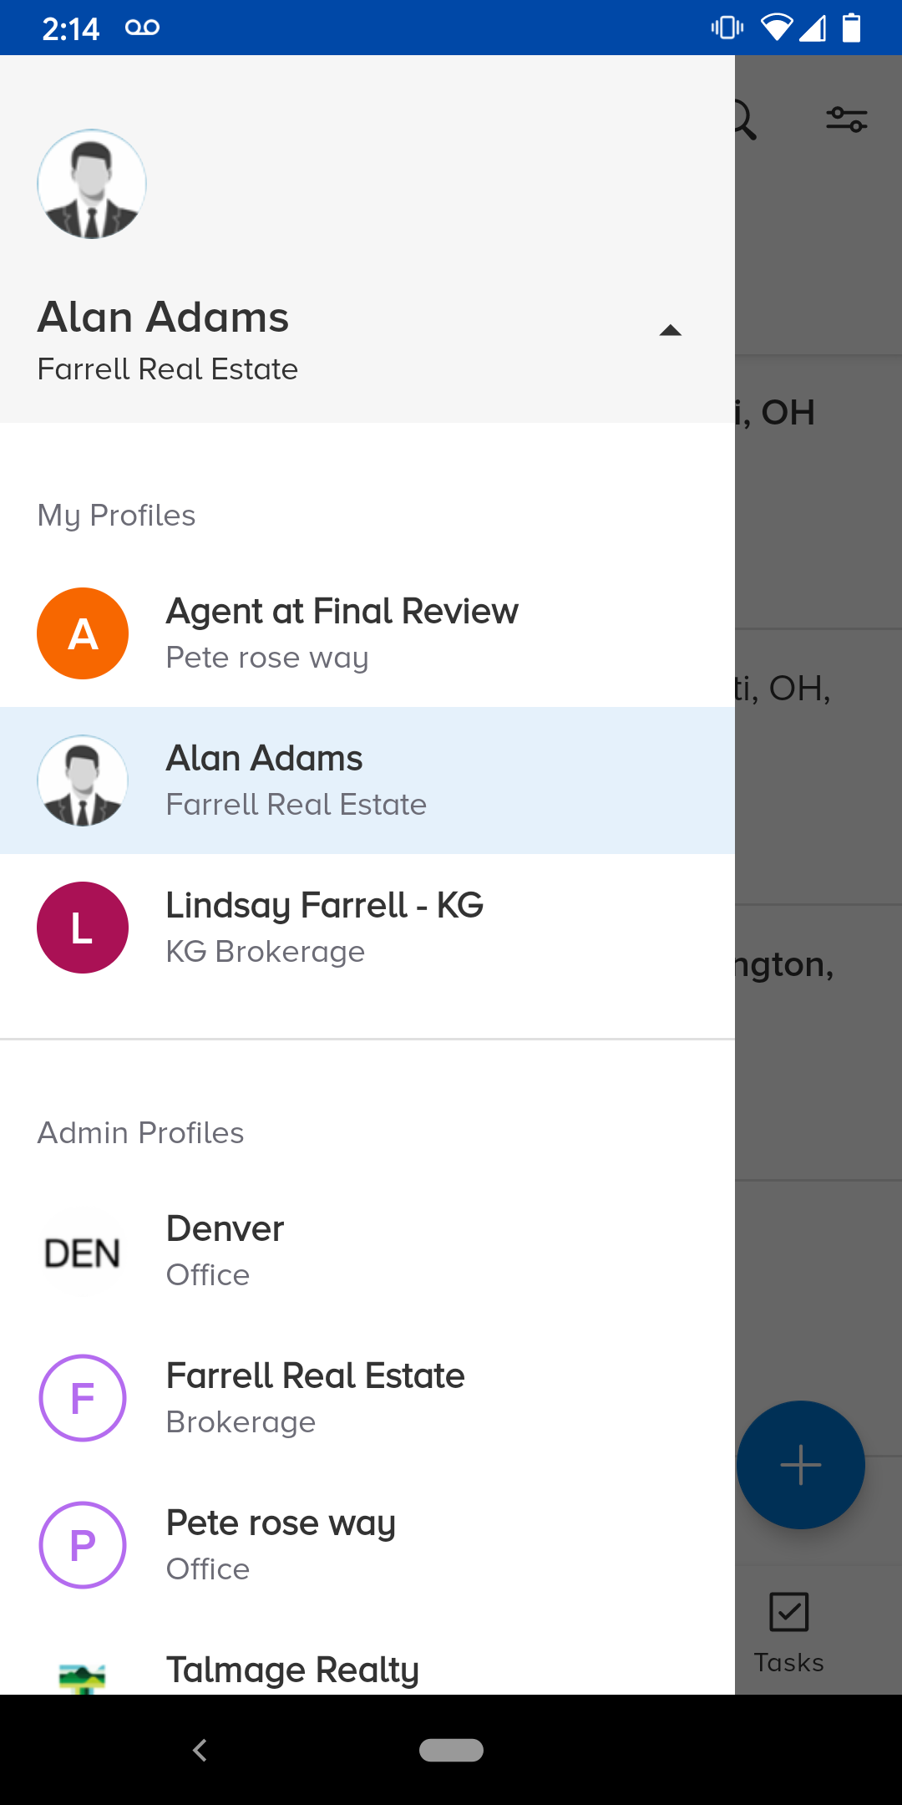Tap the back navigation arrow

tap(200, 1750)
